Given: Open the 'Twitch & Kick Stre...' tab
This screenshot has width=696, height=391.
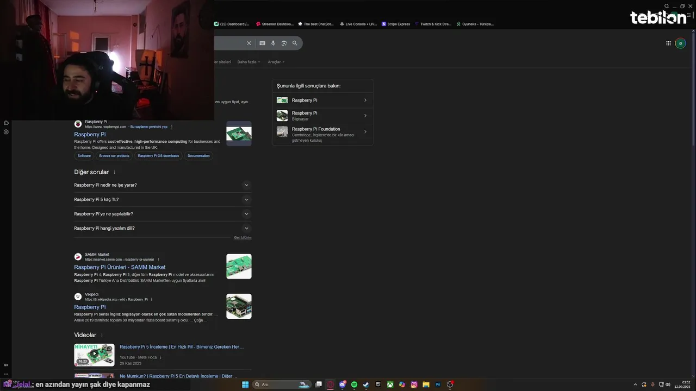Looking at the screenshot, I should [433, 24].
